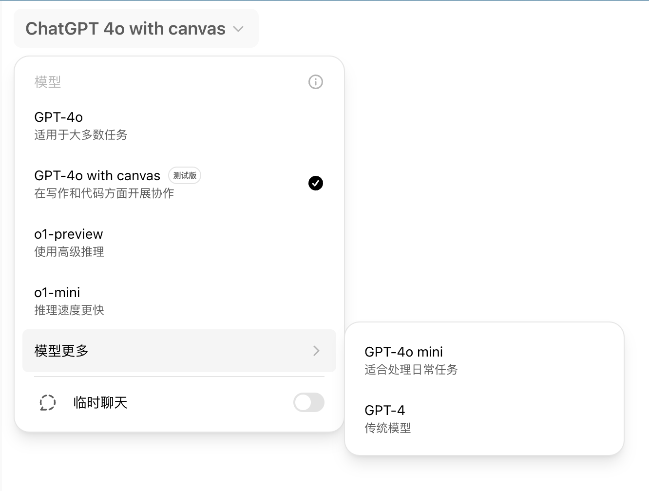Open the ChatGPT 4o with canvas model selector
Viewport: 649px width, 491px height.
click(x=136, y=28)
